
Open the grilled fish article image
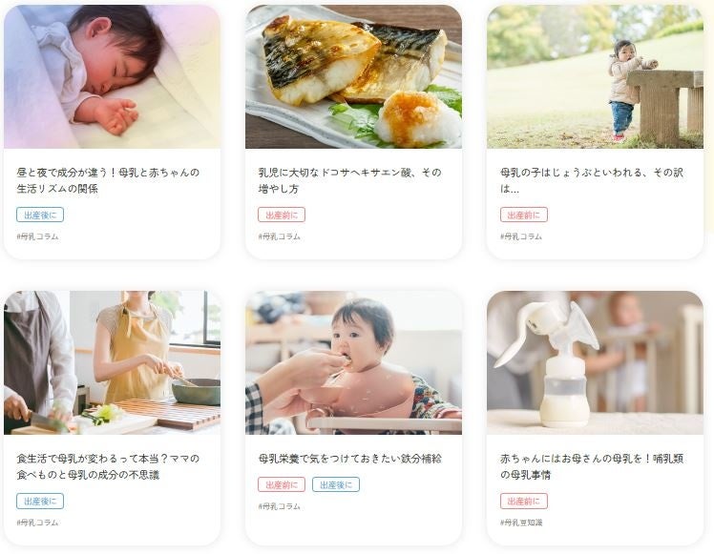353,76
